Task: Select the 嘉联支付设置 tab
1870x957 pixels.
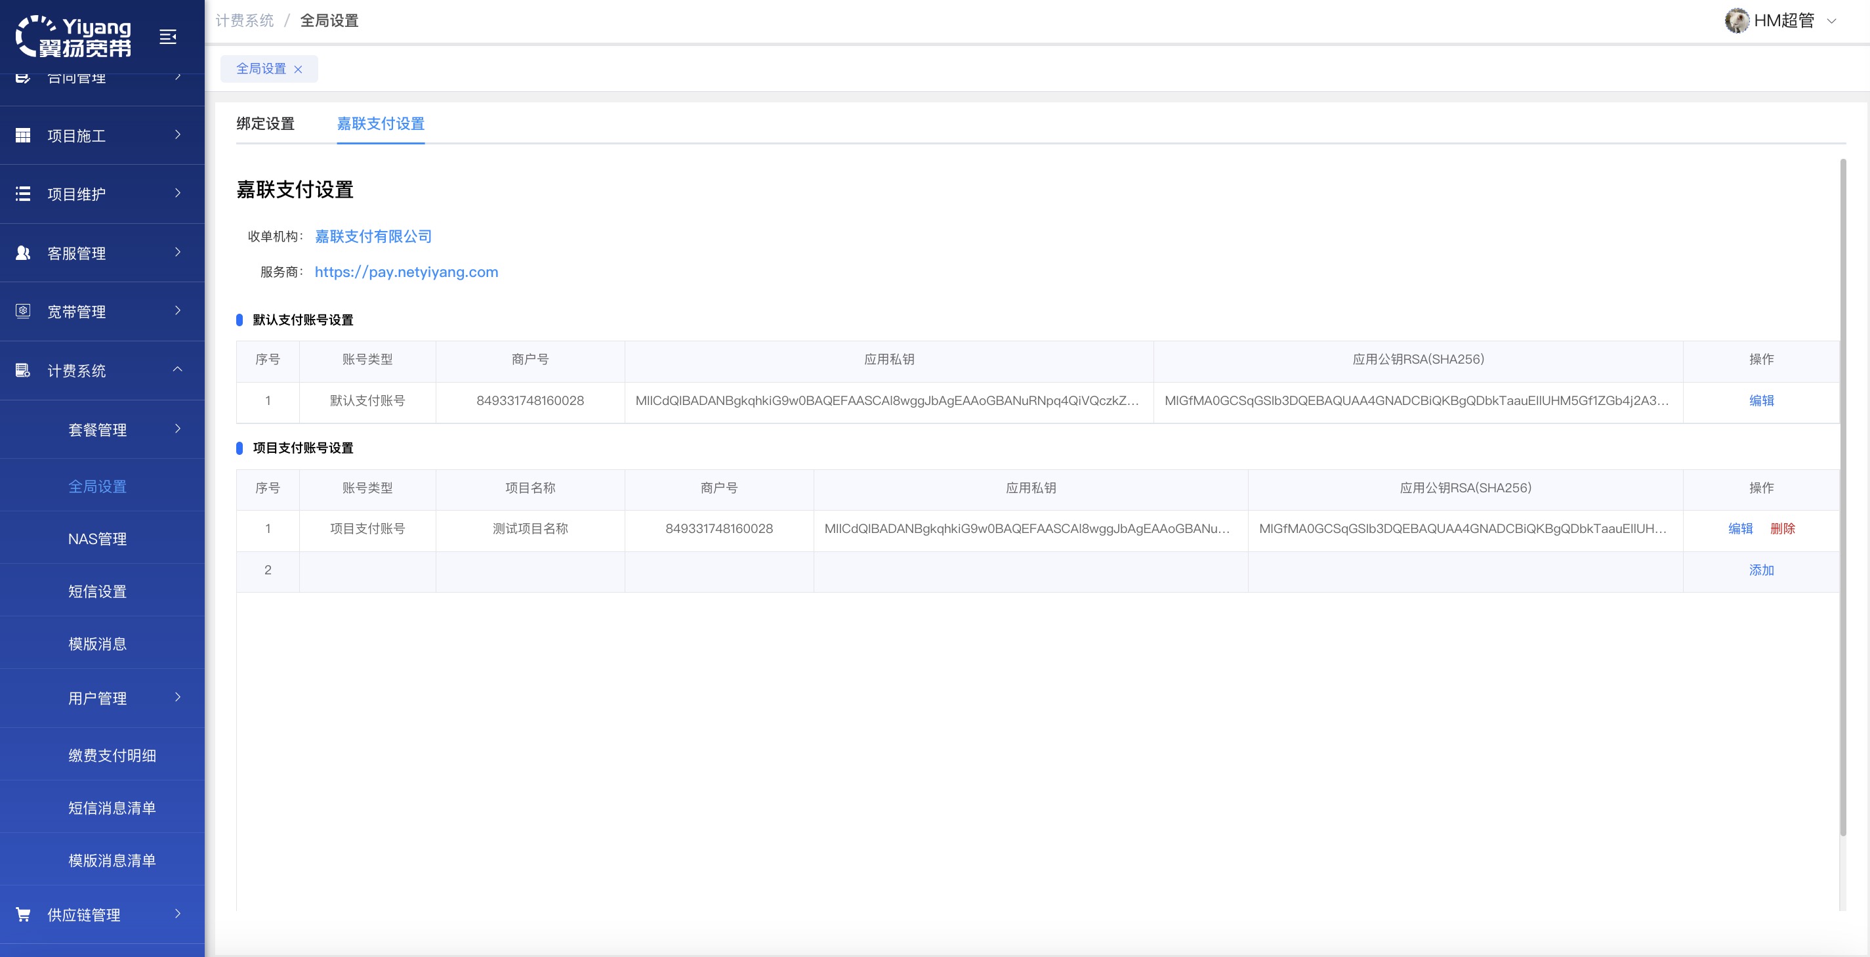Action: coord(381,123)
